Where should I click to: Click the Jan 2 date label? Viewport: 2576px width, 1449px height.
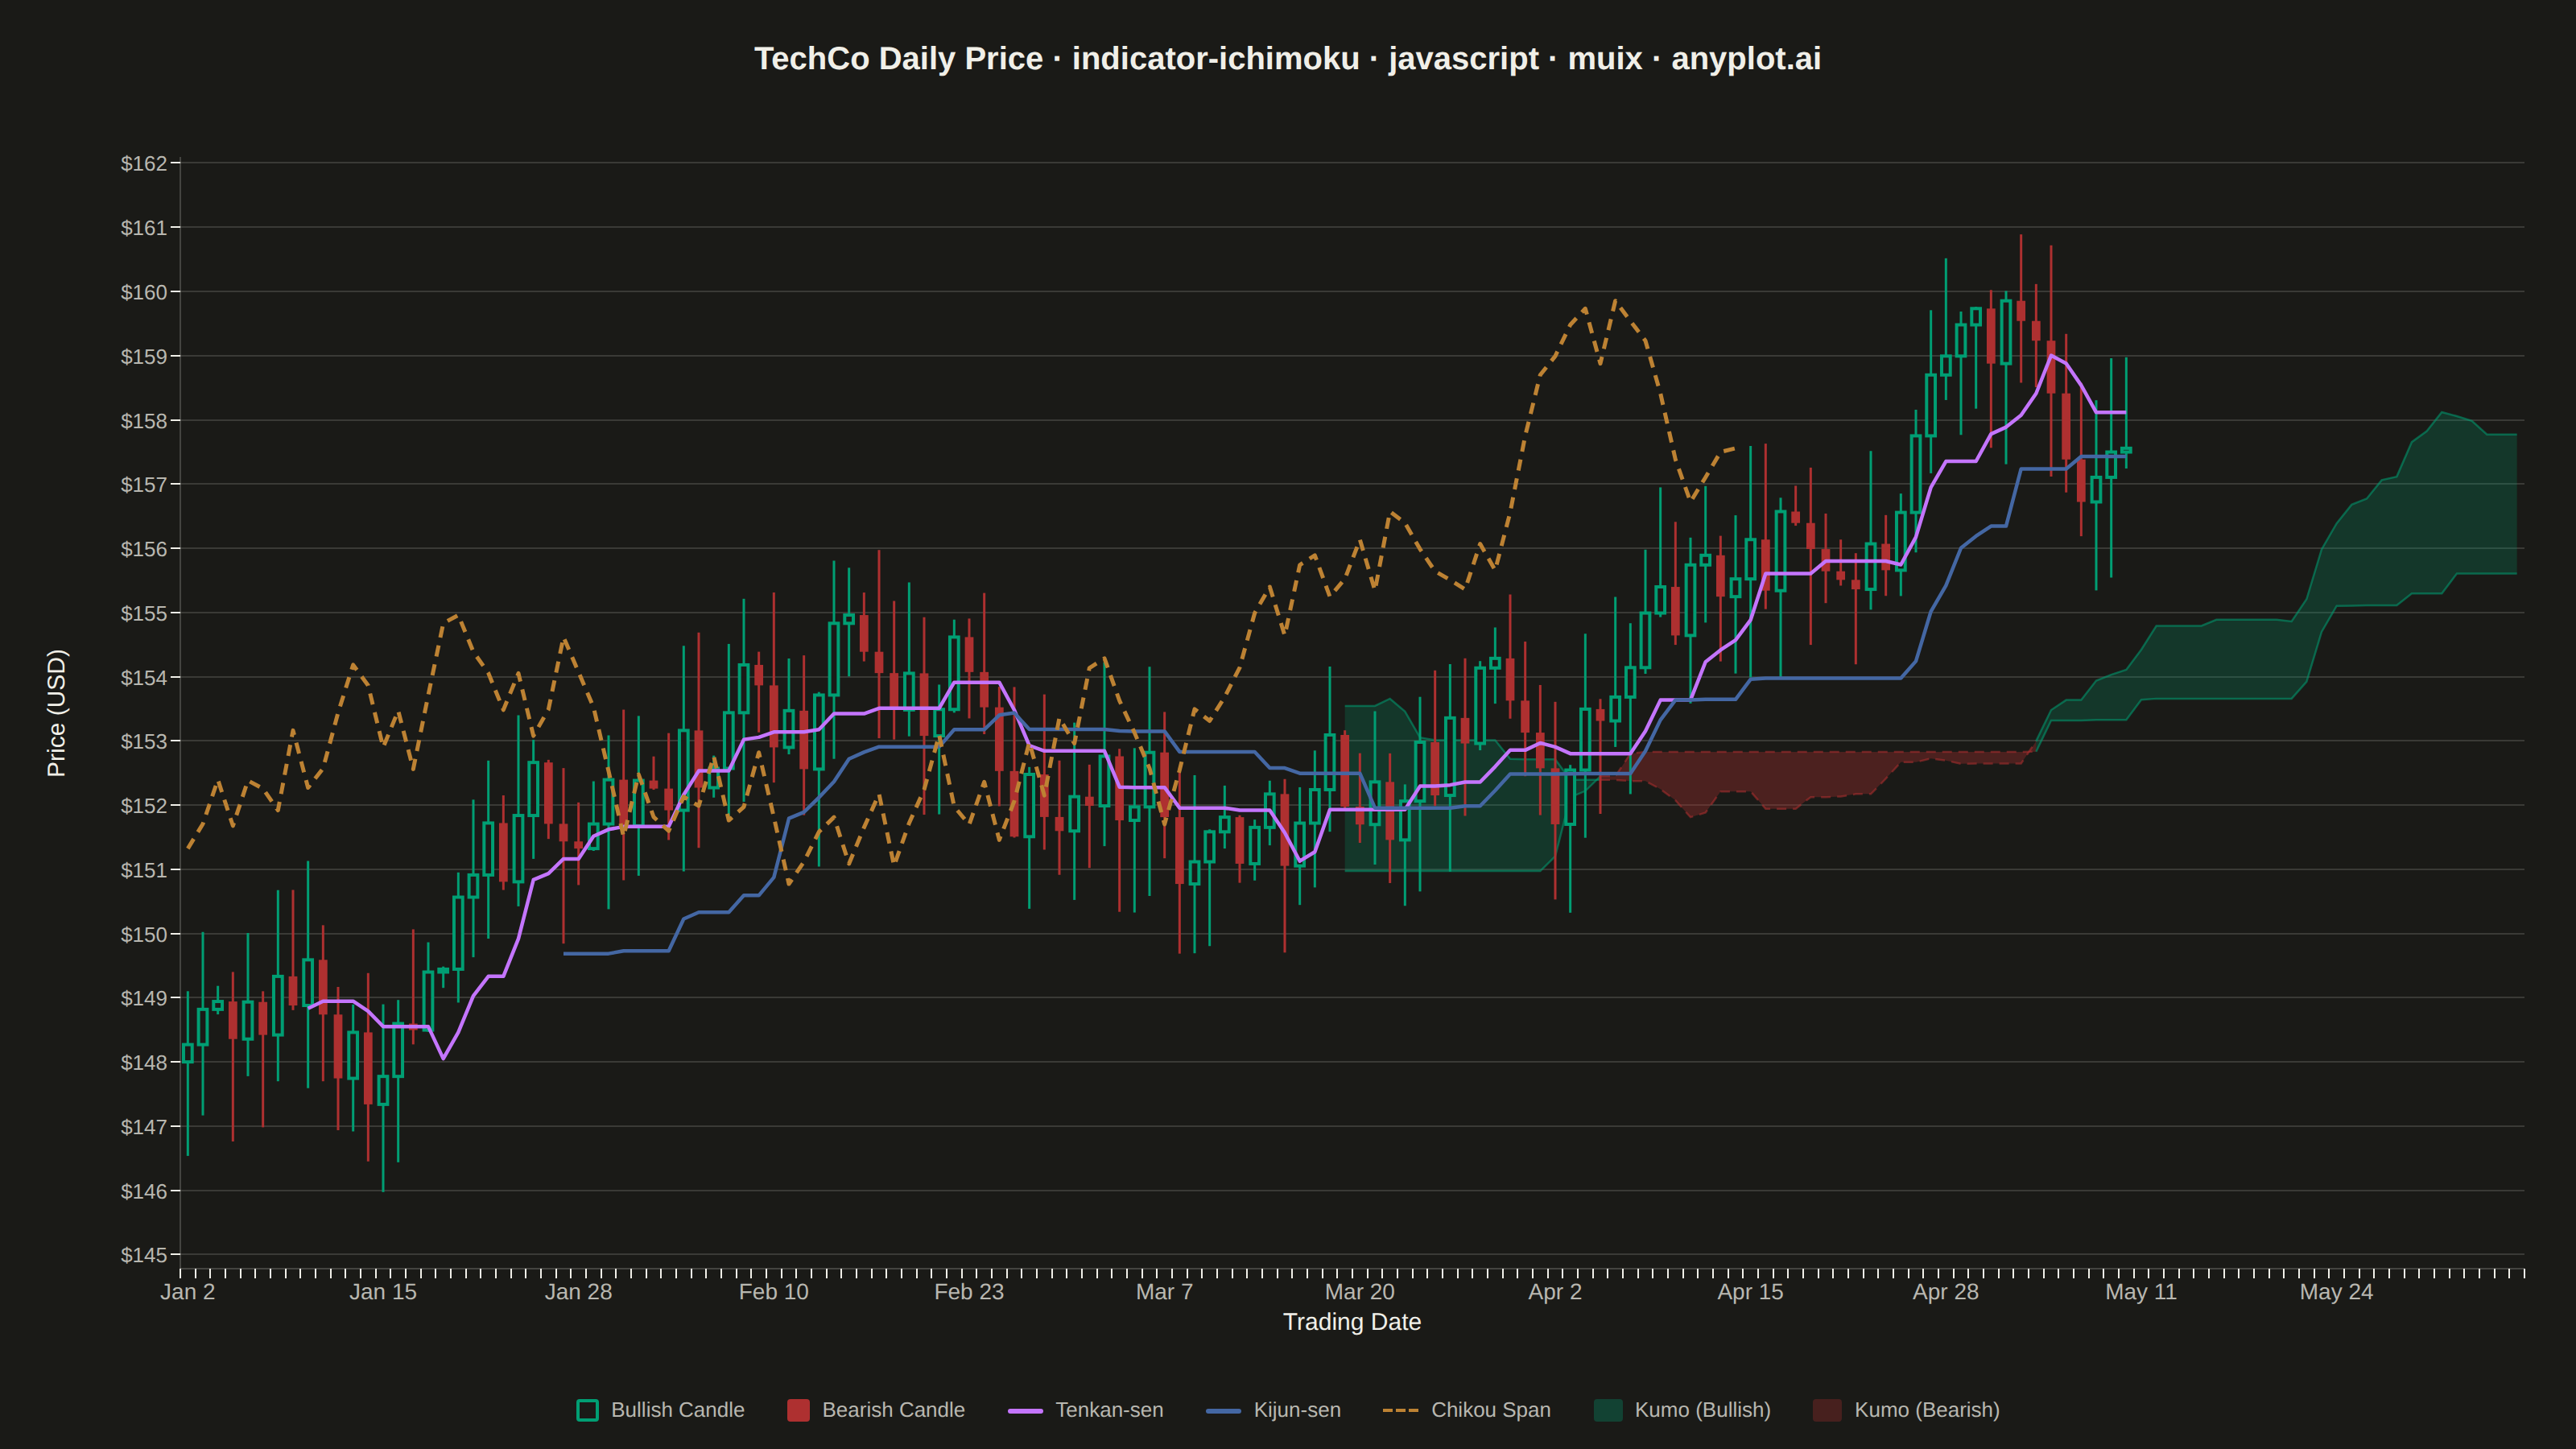188,1292
